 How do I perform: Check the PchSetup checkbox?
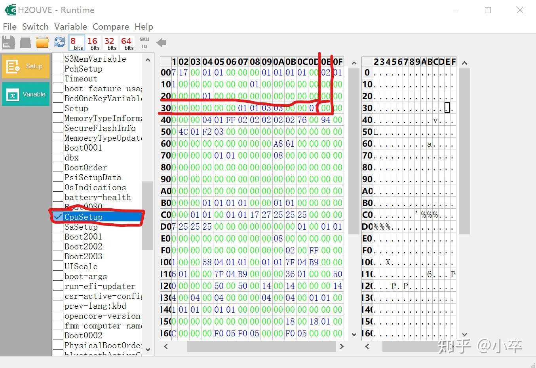coord(58,68)
